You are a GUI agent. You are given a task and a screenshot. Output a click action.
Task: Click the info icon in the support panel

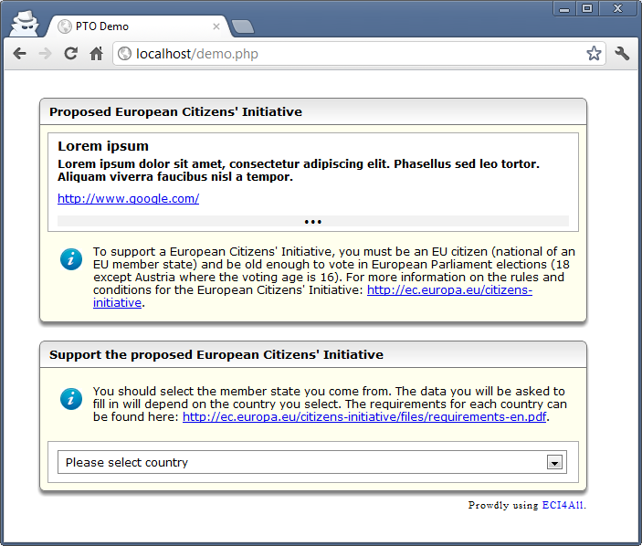click(x=70, y=398)
